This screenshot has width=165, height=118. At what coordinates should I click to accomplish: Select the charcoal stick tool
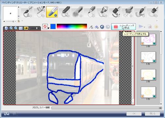click(x=65, y=12)
